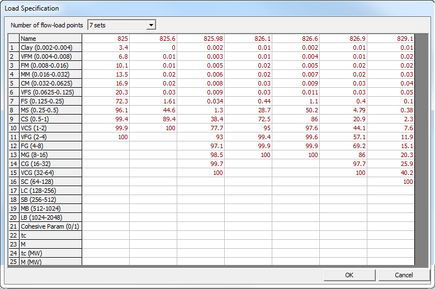Select the tc row label in row 22
Image resolution: width=435 pixels, height=289 pixels.
coord(50,235)
